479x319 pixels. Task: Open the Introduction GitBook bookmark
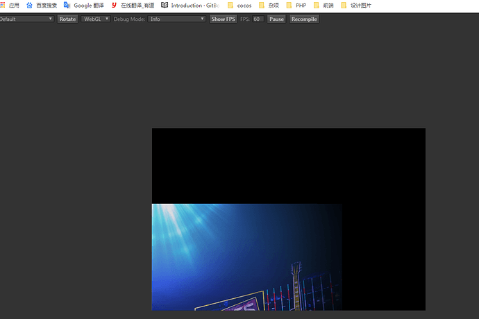tap(190, 5)
